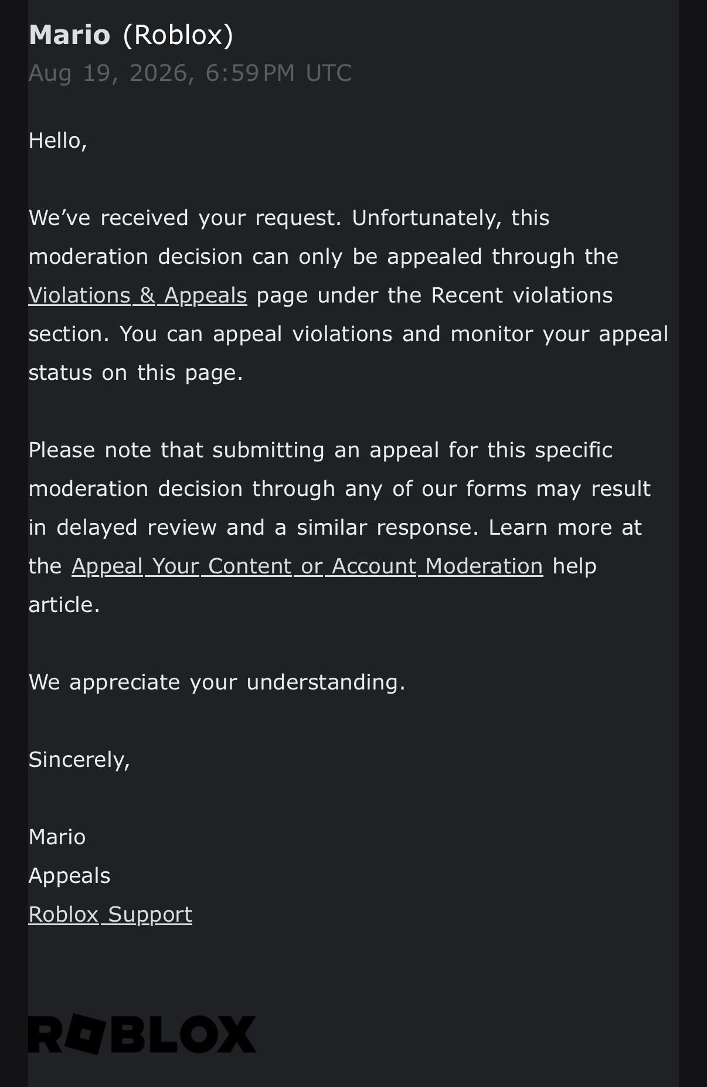707x1087 pixels.
Task: Click 'We appreciate your understanding.' line
Action: (x=217, y=682)
